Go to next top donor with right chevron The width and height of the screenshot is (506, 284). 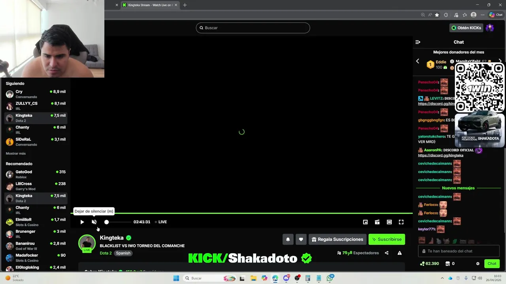tap(500, 61)
